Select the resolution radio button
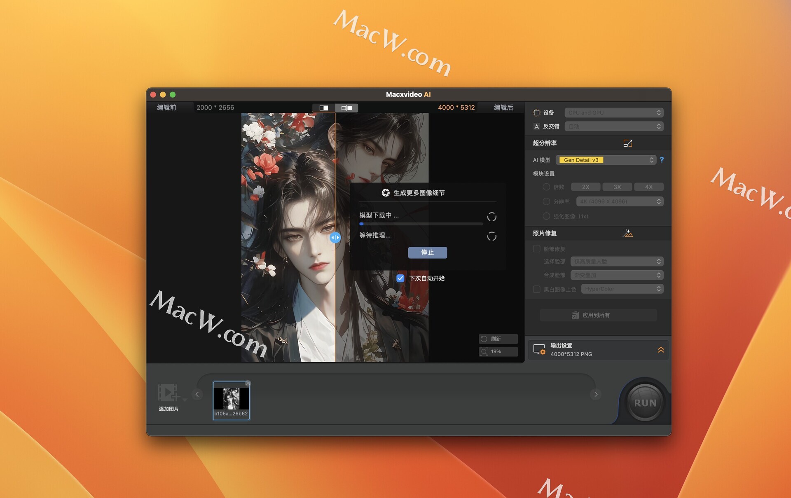Image resolution: width=791 pixels, height=498 pixels. click(x=546, y=201)
